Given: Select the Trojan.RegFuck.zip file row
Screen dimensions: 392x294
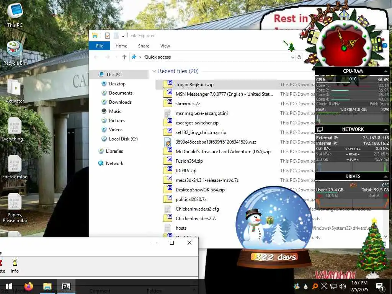Looking at the screenshot, I should tap(235, 85).
